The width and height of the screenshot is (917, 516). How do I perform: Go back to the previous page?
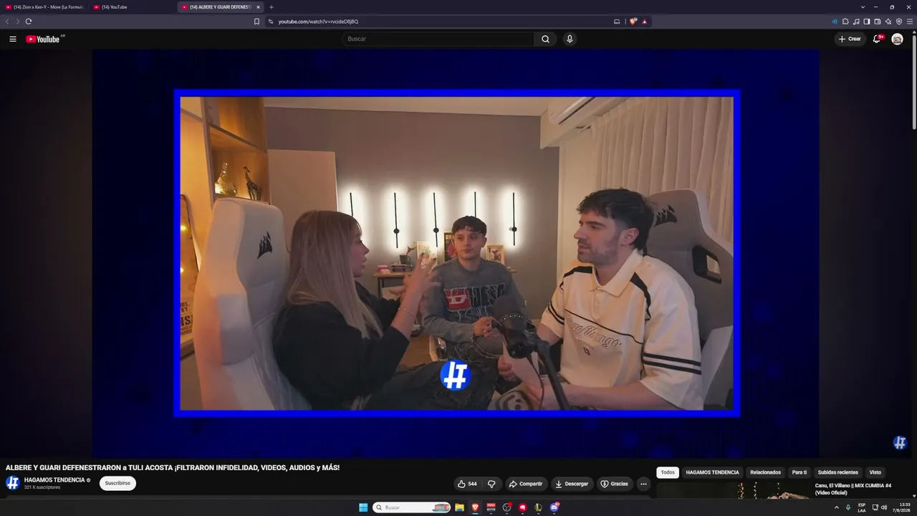pos(7,21)
